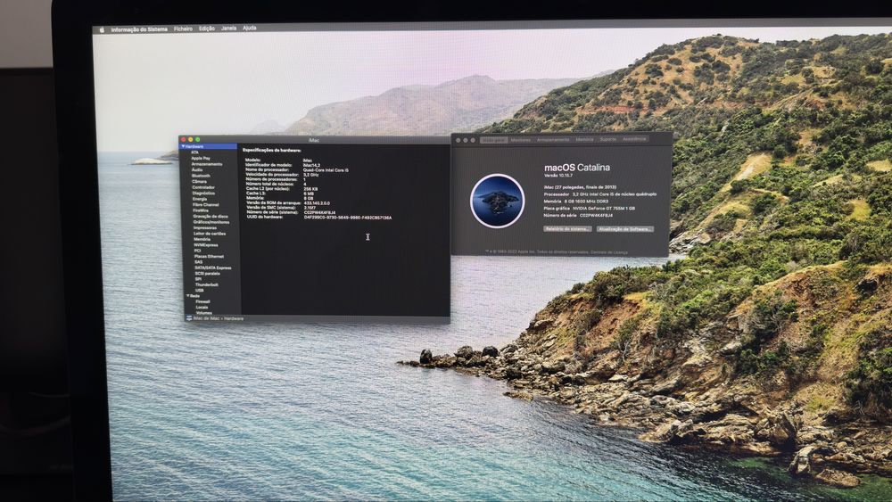This screenshot has width=892, height=502.
Task: Click the 3,2 GHz processor speed value
Action: pyautogui.click(x=310, y=175)
